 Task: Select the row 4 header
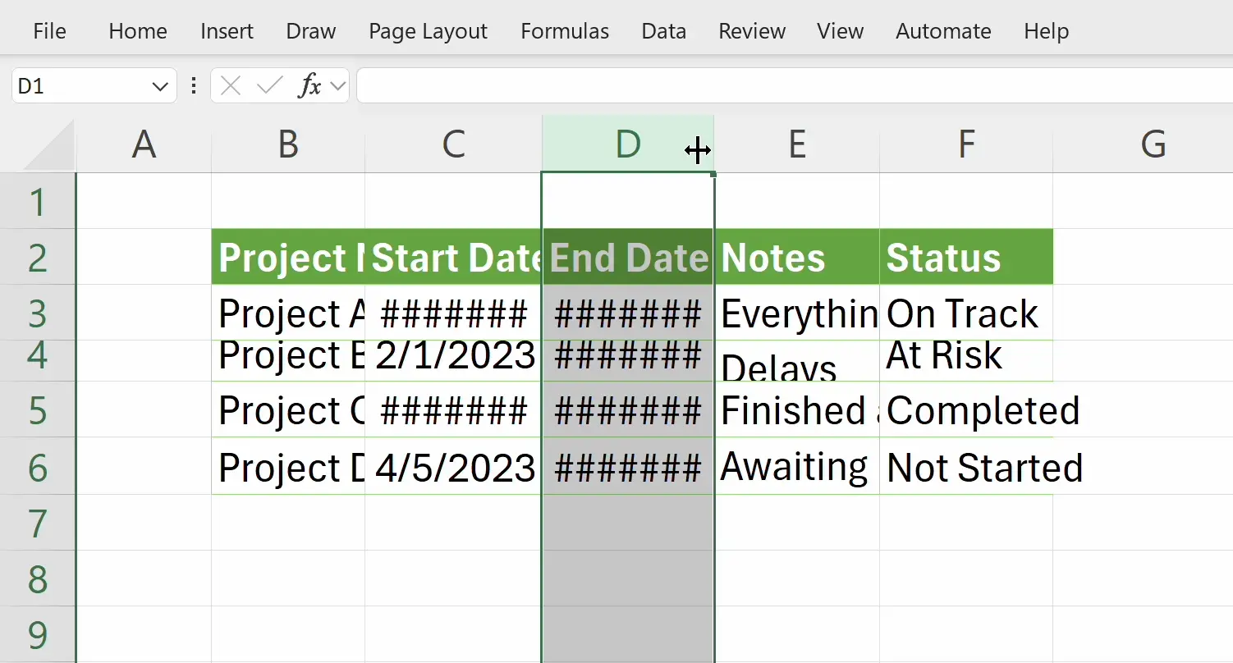(x=38, y=355)
